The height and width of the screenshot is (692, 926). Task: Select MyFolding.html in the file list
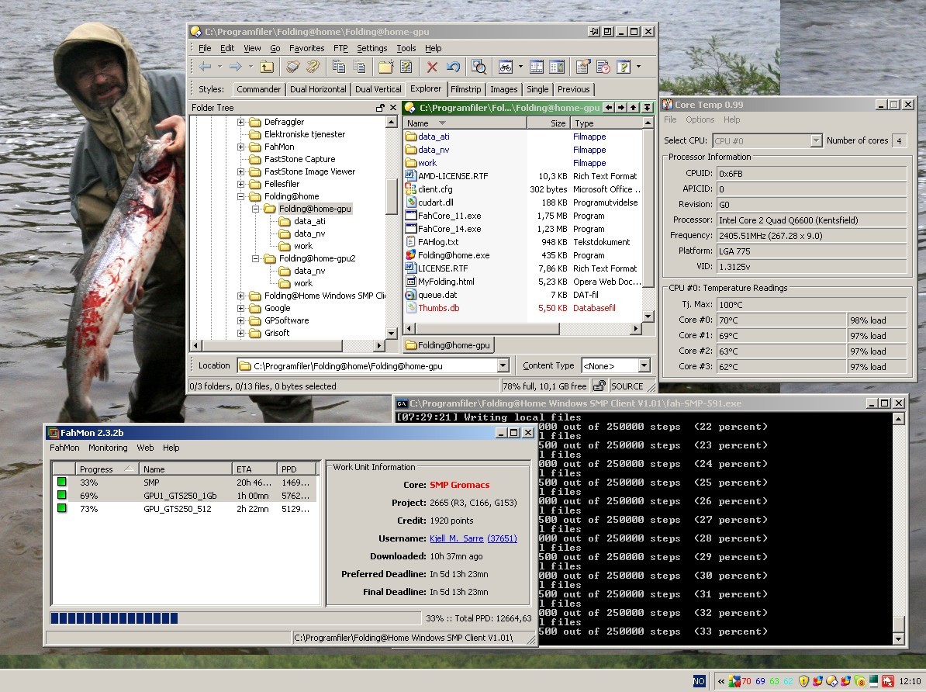(x=446, y=282)
